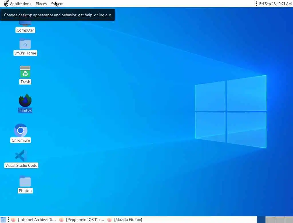Viewport: 293px width, 223px height.
Task: Click the Firefox icon label text
Action: [25, 110]
